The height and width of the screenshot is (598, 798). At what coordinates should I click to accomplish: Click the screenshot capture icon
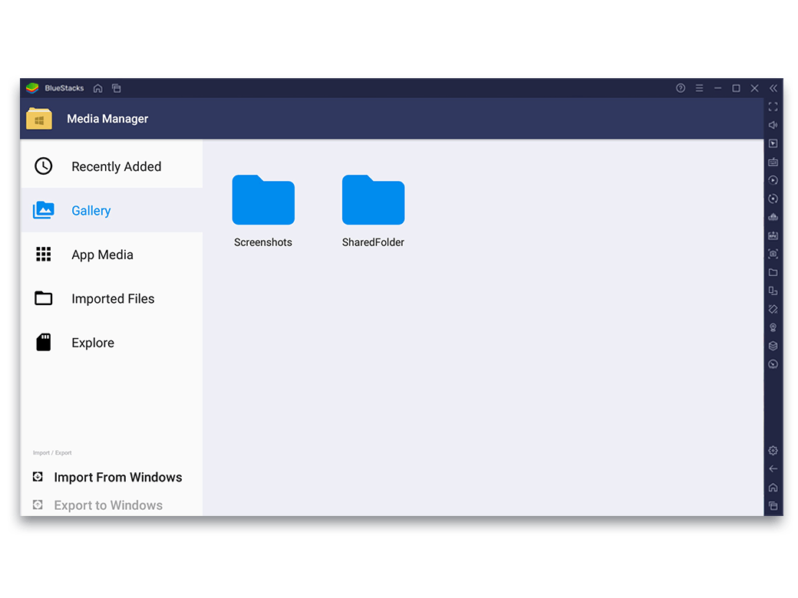pyautogui.click(x=773, y=254)
